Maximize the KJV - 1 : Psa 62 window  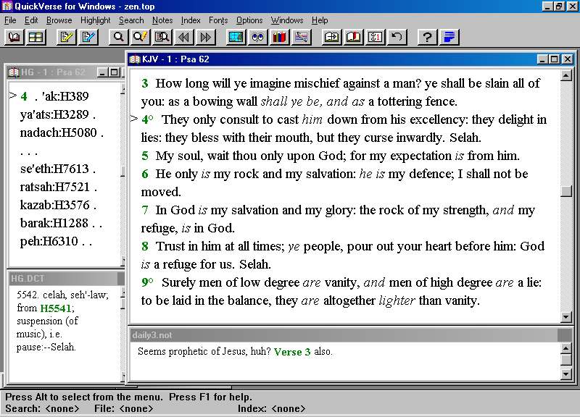pos(554,59)
